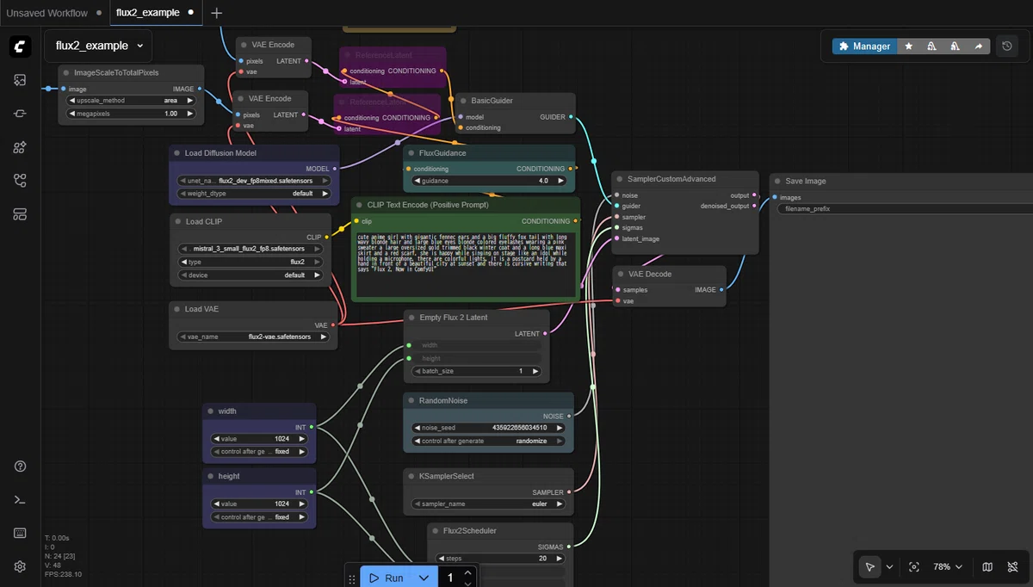
Task: Click the right arrow on the noise_seed widget
Action: (560, 428)
